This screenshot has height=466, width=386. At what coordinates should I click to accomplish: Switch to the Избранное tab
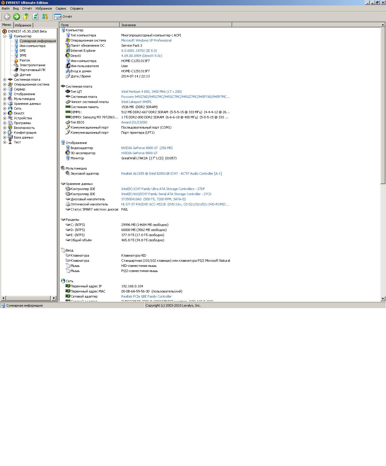[23, 25]
